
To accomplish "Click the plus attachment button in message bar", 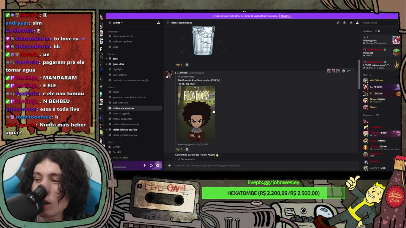I will (169, 165).
